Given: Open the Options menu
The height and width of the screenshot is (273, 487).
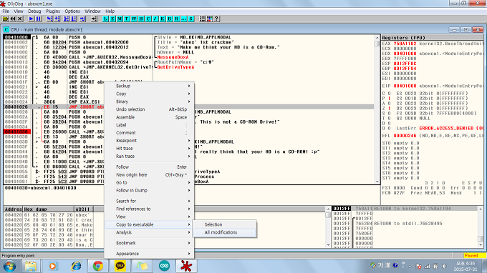Looking at the screenshot, I should point(72,11).
